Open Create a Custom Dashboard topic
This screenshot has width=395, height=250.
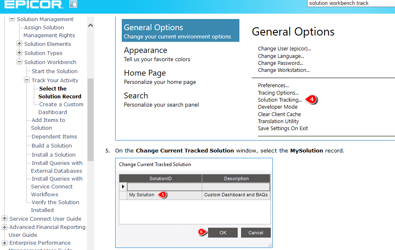pyautogui.click(x=61, y=108)
